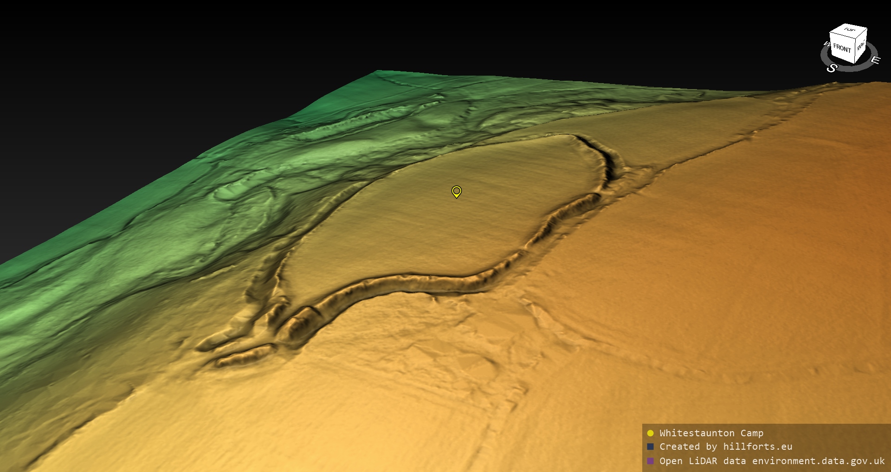Select the Whitestaunton Camp legend label
This screenshot has width=891, height=472.
click(711, 433)
